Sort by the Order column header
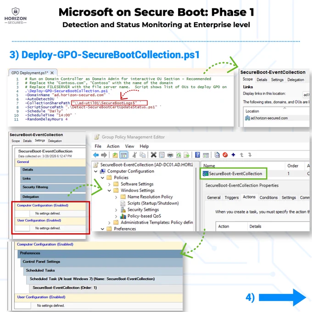The image size is (312, 312). coord(293,166)
